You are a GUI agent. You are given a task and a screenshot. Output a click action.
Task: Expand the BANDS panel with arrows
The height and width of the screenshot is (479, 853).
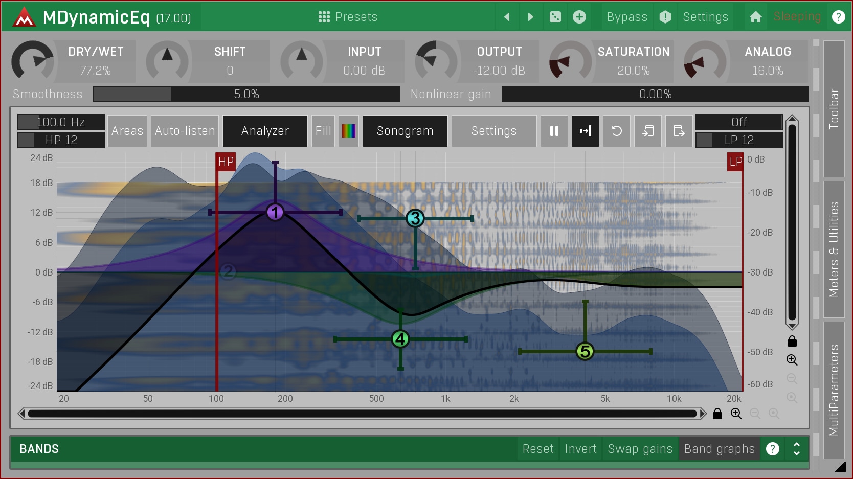point(796,449)
